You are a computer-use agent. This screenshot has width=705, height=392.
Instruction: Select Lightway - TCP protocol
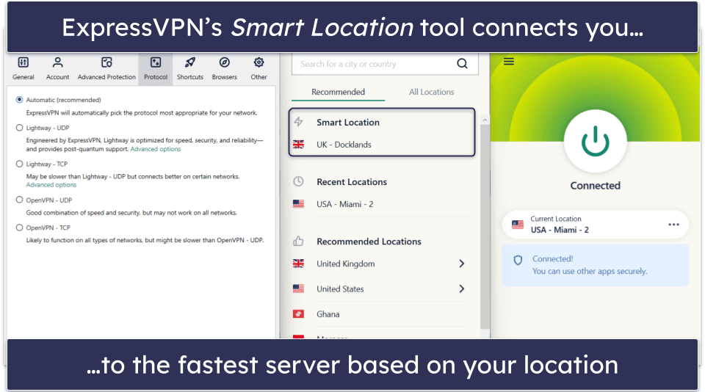point(19,164)
